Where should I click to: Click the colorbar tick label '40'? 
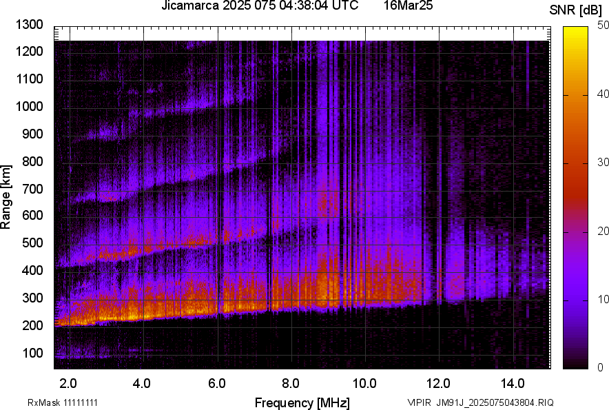pyautogui.click(x=603, y=94)
